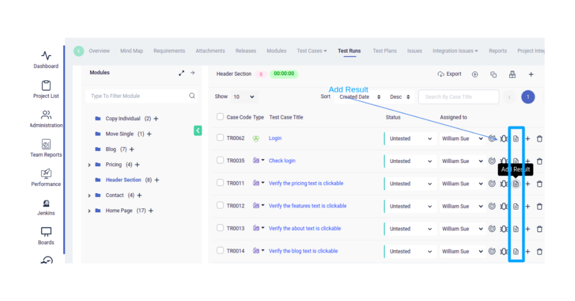This screenshot has width=575, height=301.
Task: Click the Search By Case Title field
Action: (x=458, y=97)
